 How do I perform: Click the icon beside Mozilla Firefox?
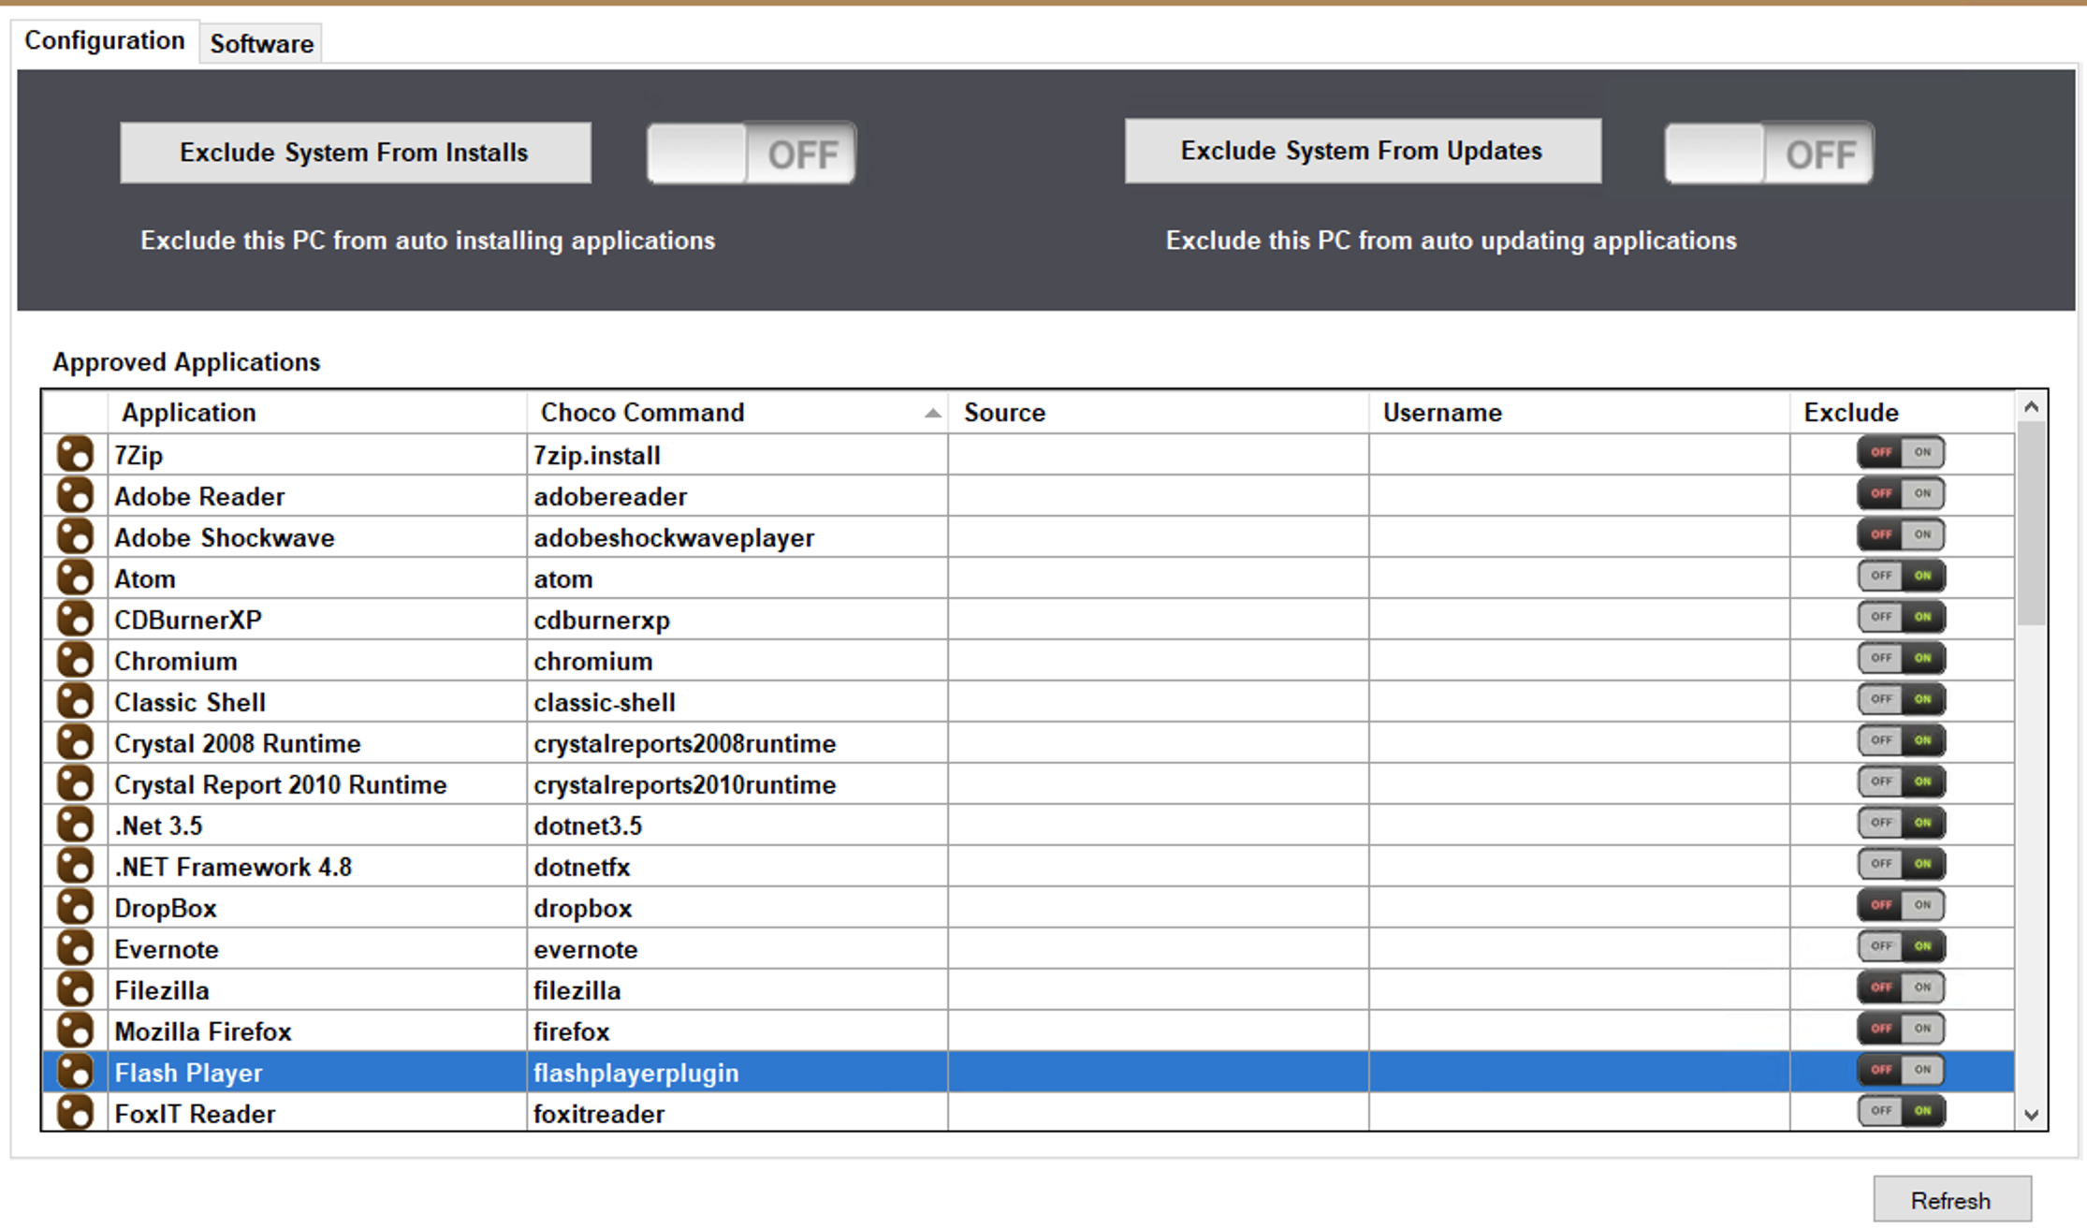click(75, 1031)
